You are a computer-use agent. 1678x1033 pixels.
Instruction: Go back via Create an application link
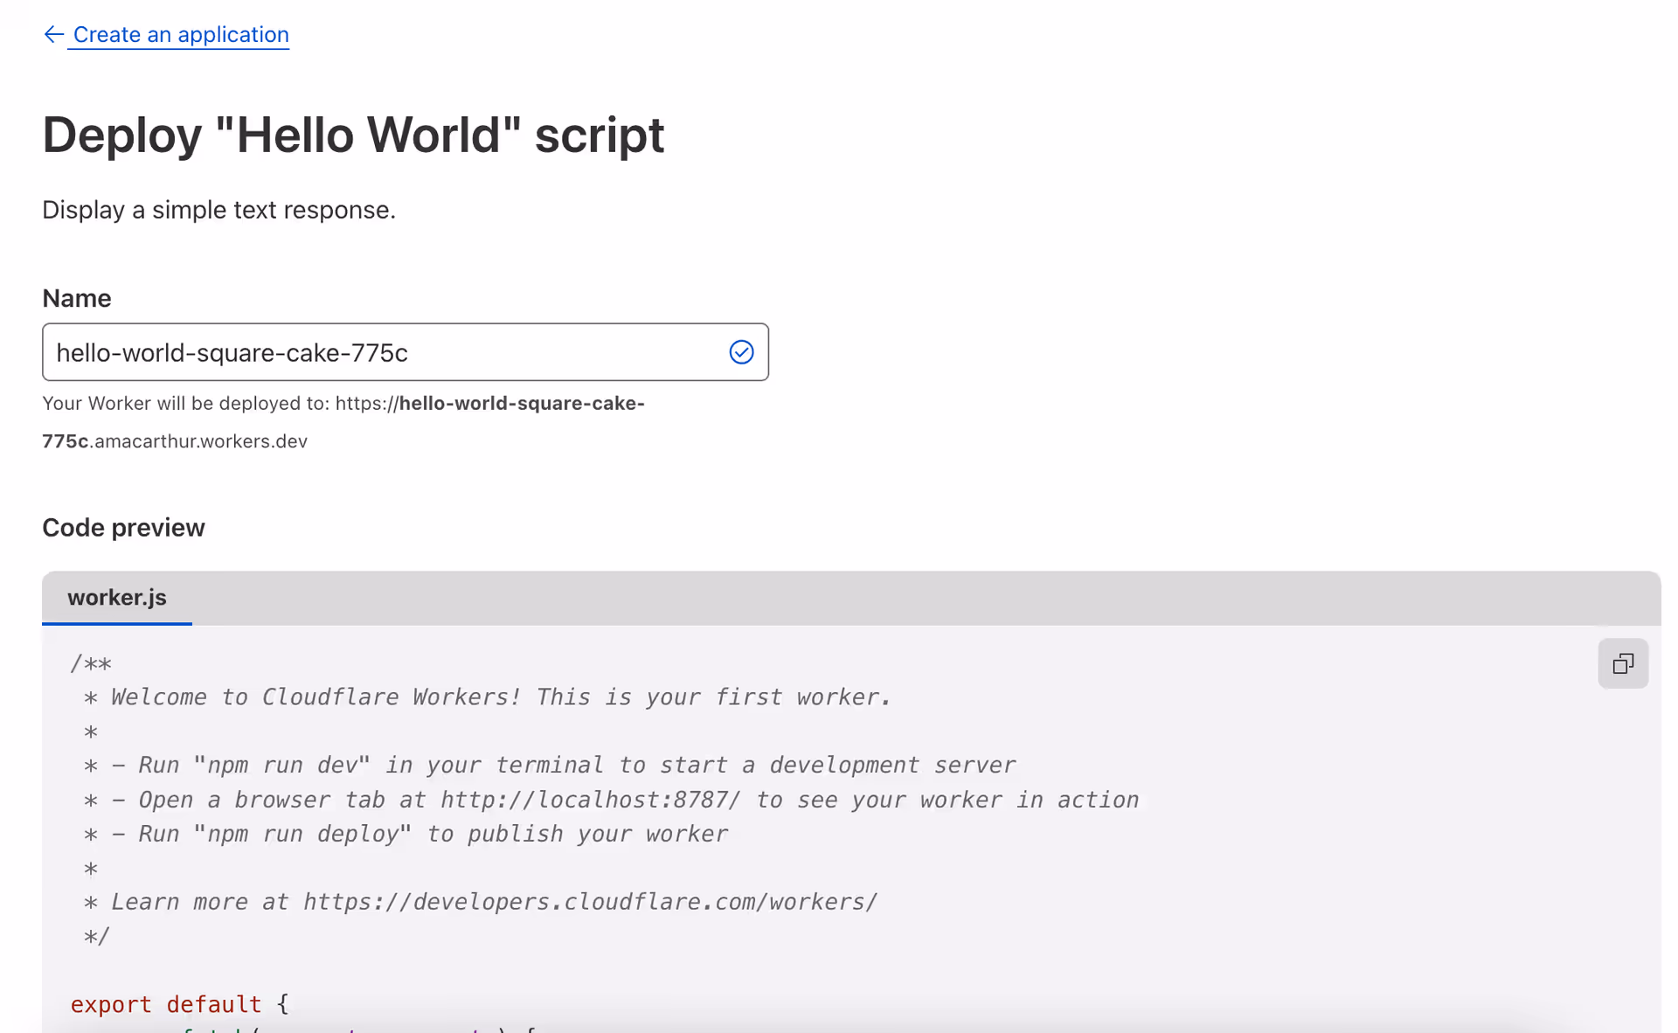181,34
